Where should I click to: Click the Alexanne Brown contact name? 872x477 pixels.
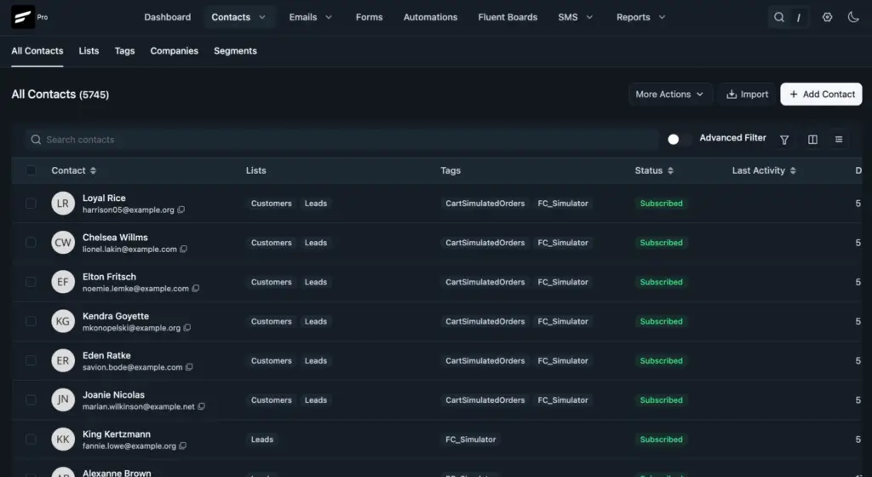click(x=117, y=473)
